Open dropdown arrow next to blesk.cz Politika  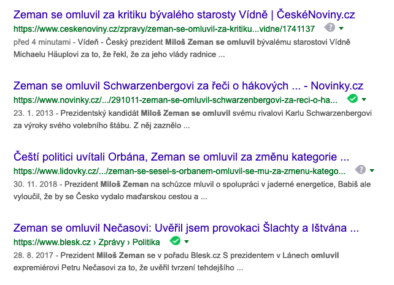[187, 242]
